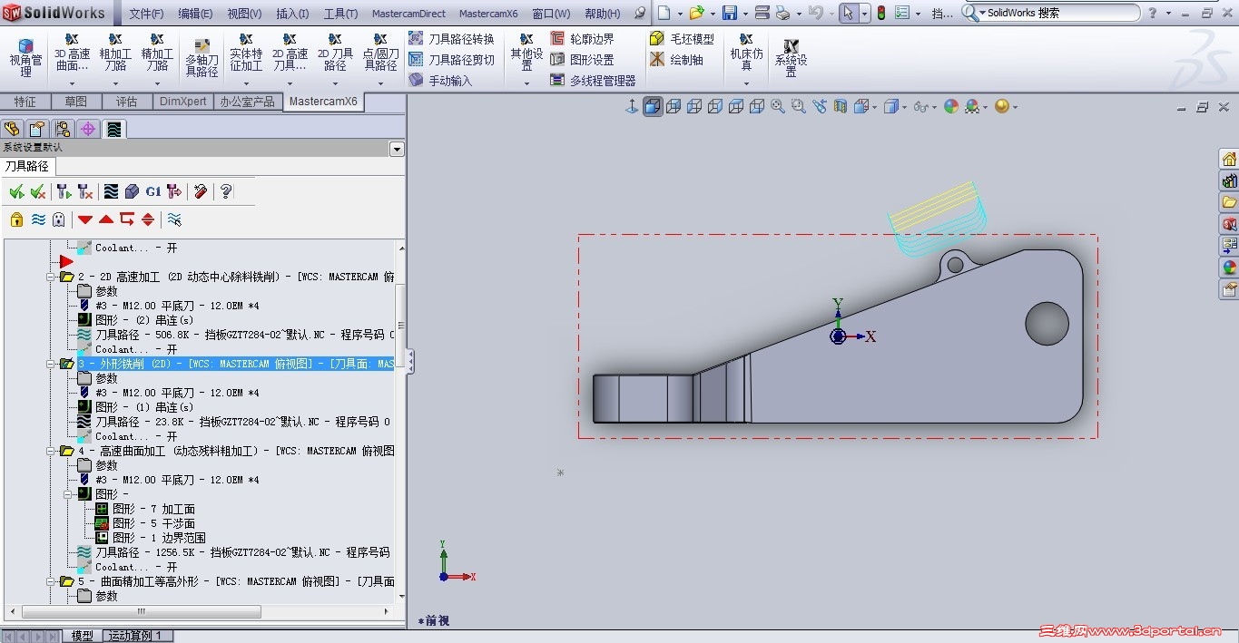Open the MastercamX6 menu
Viewport: 1239px width, 643px height.
tap(488, 14)
